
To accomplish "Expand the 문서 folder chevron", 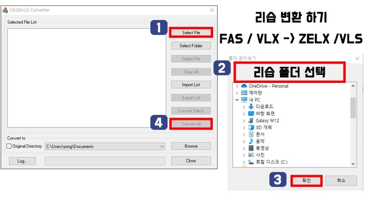I will [244, 134].
